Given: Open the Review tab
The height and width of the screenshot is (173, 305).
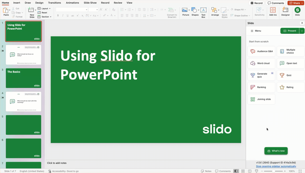Looking at the screenshot, I should (x=118, y=3).
